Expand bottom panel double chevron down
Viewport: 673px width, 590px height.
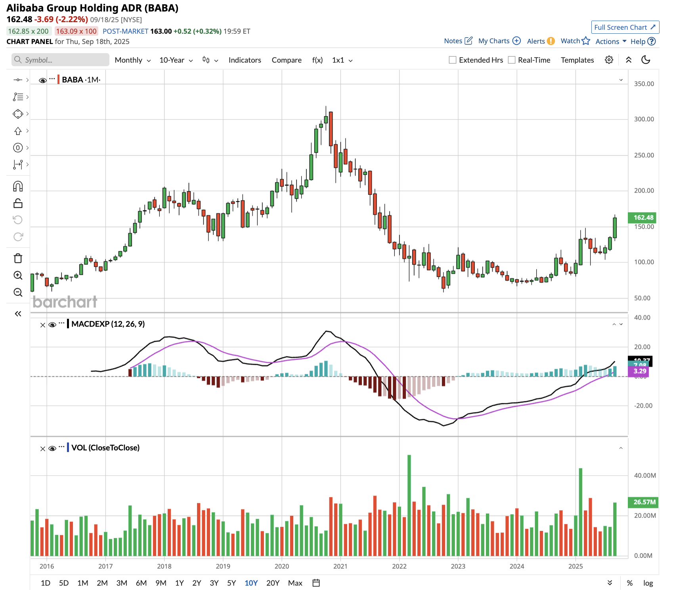pos(610,583)
